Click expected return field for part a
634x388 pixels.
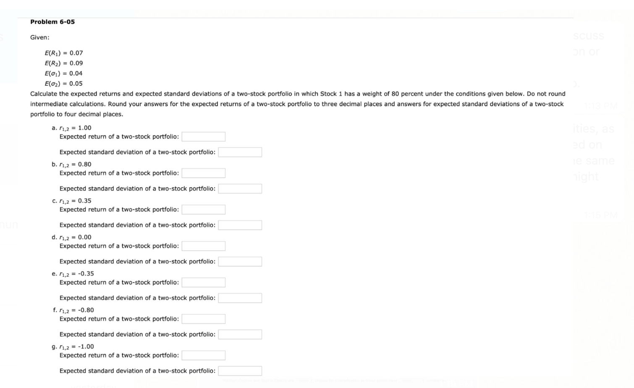pyautogui.click(x=204, y=136)
